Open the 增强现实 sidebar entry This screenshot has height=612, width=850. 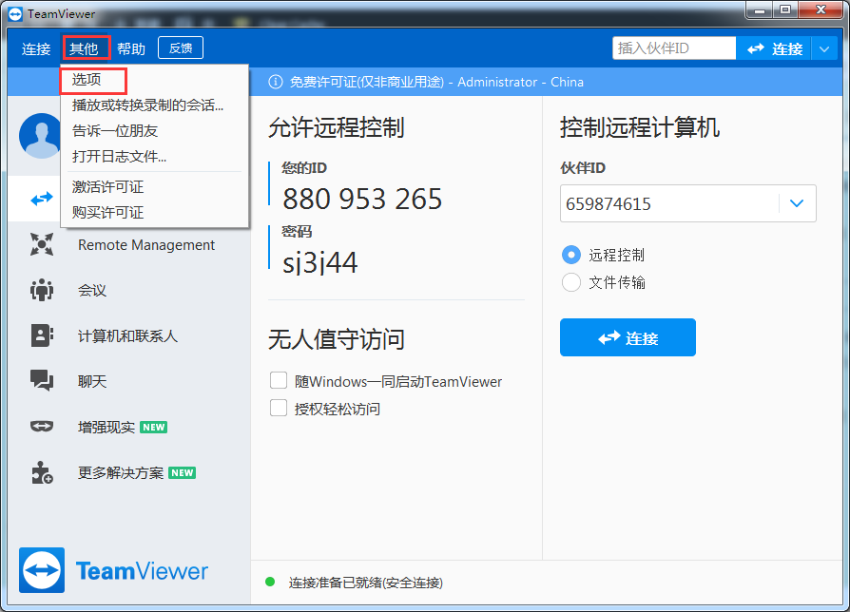[106, 428]
